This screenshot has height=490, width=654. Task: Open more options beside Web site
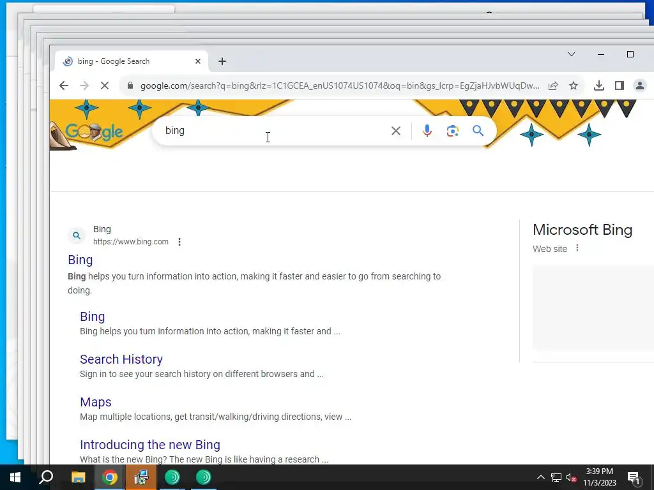tap(577, 248)
